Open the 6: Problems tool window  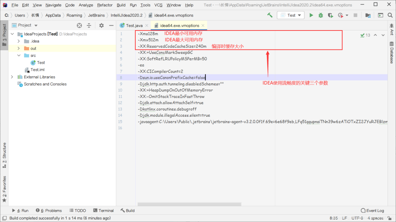tap(49, 210)
